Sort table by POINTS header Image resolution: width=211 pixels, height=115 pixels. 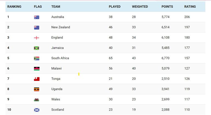pos(167,7)
